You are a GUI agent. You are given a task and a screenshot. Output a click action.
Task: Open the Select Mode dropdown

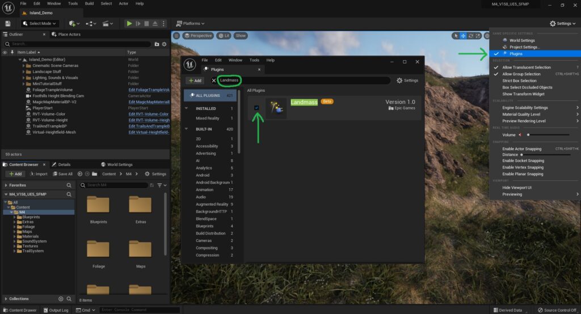[40, 23]
